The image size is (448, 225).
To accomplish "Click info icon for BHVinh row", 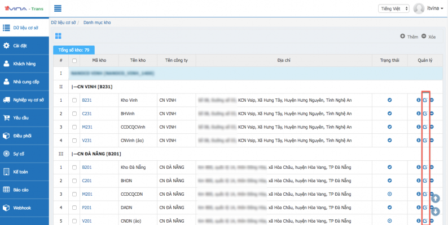I will coord(418,114).
